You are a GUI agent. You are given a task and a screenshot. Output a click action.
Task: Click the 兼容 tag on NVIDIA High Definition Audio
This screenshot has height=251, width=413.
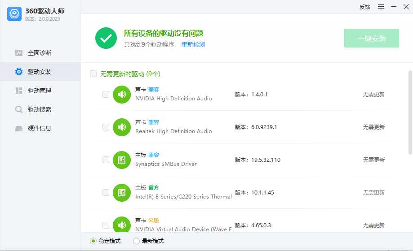click(x=154, y=90)
